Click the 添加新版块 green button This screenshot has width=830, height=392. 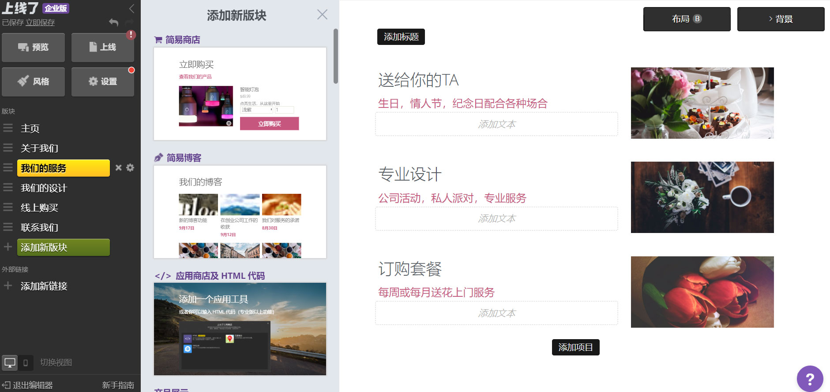[64, 248]
